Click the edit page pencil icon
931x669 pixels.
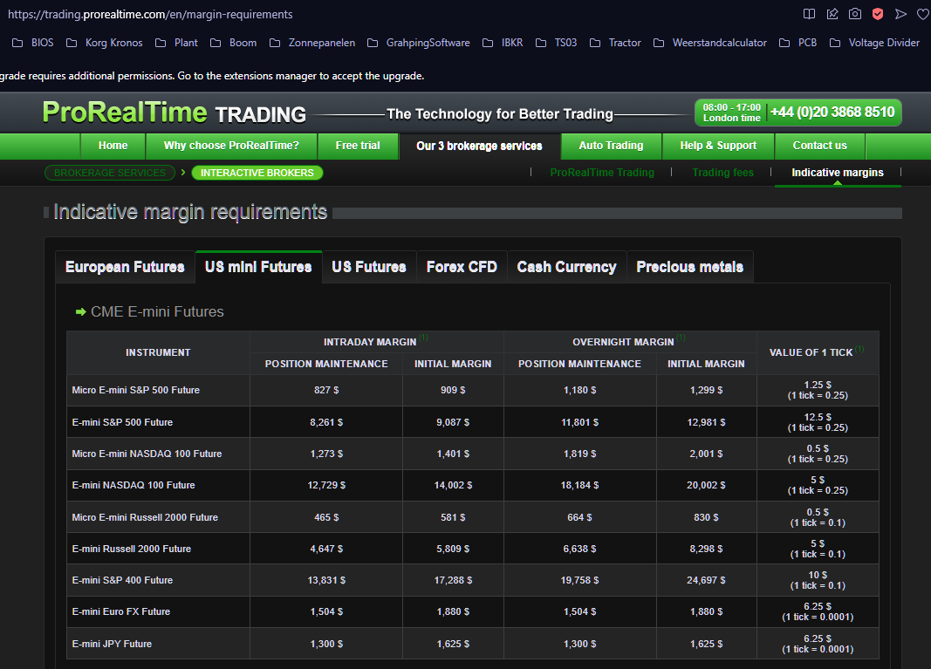pos(832,14)
